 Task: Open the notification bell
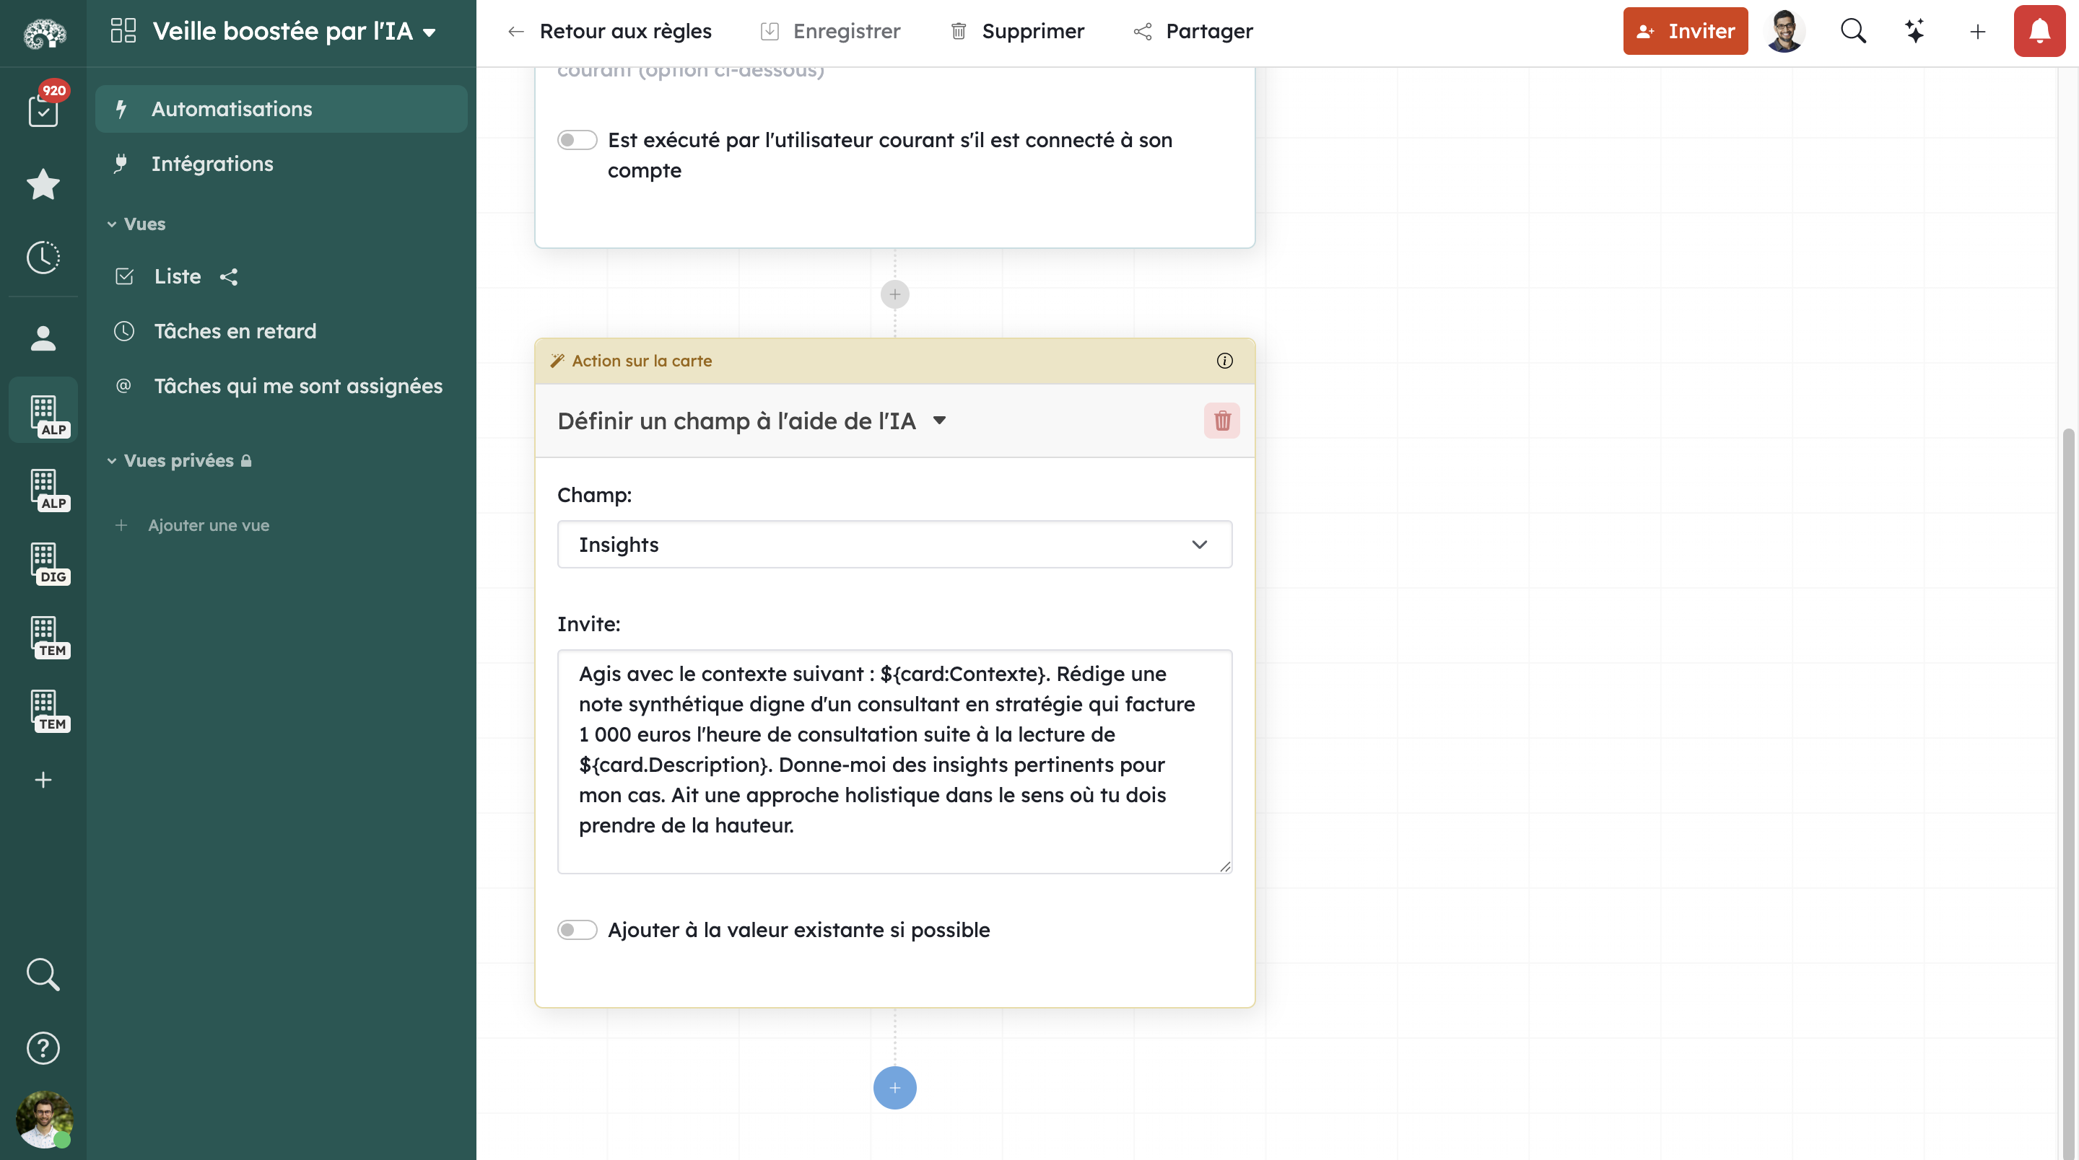[x=2039, y=30]
